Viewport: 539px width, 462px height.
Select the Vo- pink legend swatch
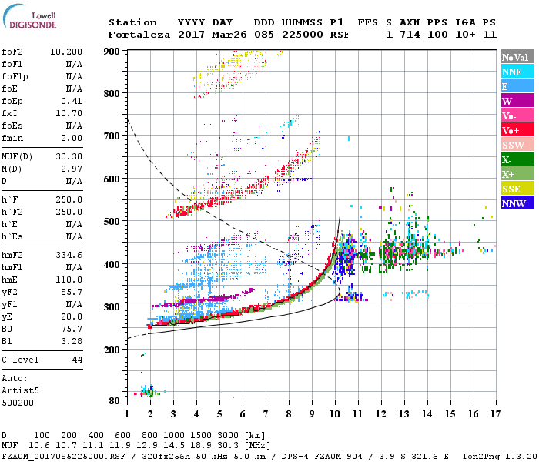pos(517,115)
